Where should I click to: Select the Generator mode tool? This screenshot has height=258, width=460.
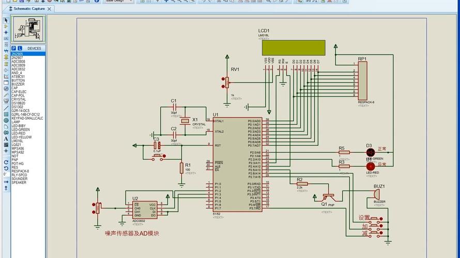(6, 89)
